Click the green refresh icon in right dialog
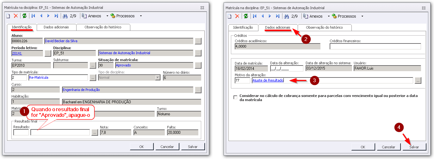434x159 pixels. pyautogui.click(x=246, y=16)
